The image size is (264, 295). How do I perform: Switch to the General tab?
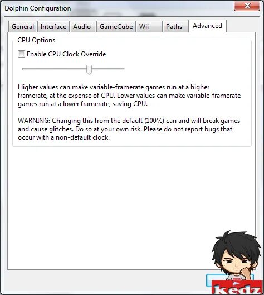point(23,26)
